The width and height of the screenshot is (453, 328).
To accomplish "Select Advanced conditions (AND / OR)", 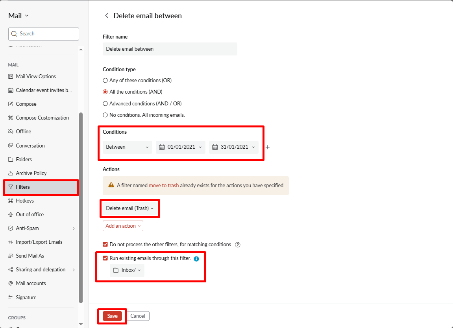I will pos(105,103).
